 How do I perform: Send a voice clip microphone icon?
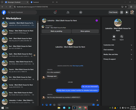pyautogui.click(x=43, y=105)
